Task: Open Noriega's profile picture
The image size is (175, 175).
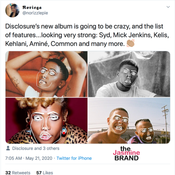Action: coord(12,10)
